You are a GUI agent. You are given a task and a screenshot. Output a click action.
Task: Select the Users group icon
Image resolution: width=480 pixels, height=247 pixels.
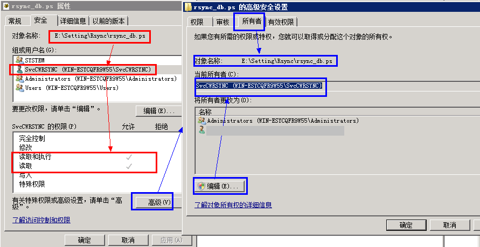point(20,88)
